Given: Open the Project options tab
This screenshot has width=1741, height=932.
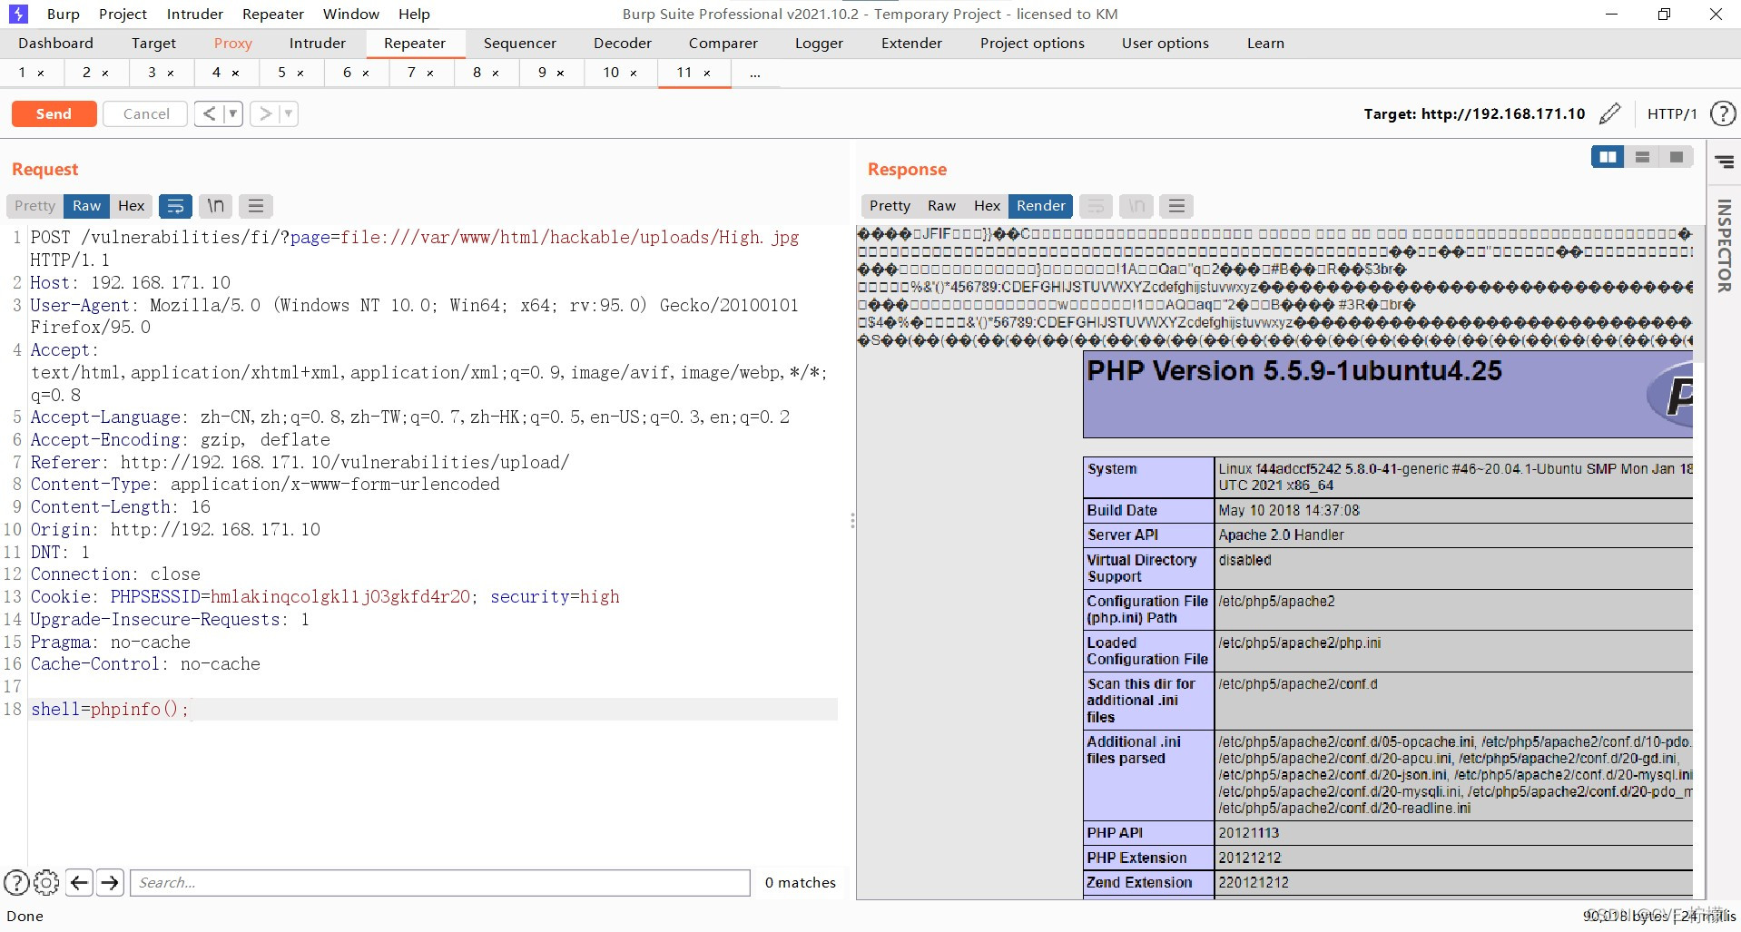Looking at the screenshot, I should [x=1032, y=43].
